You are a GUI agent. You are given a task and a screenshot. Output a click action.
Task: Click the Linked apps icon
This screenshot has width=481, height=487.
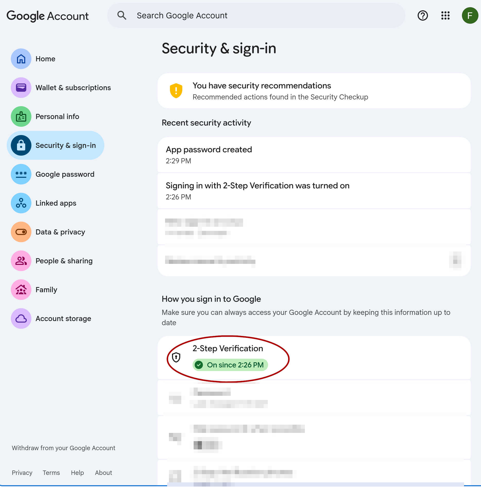click(x=21, y=203)
